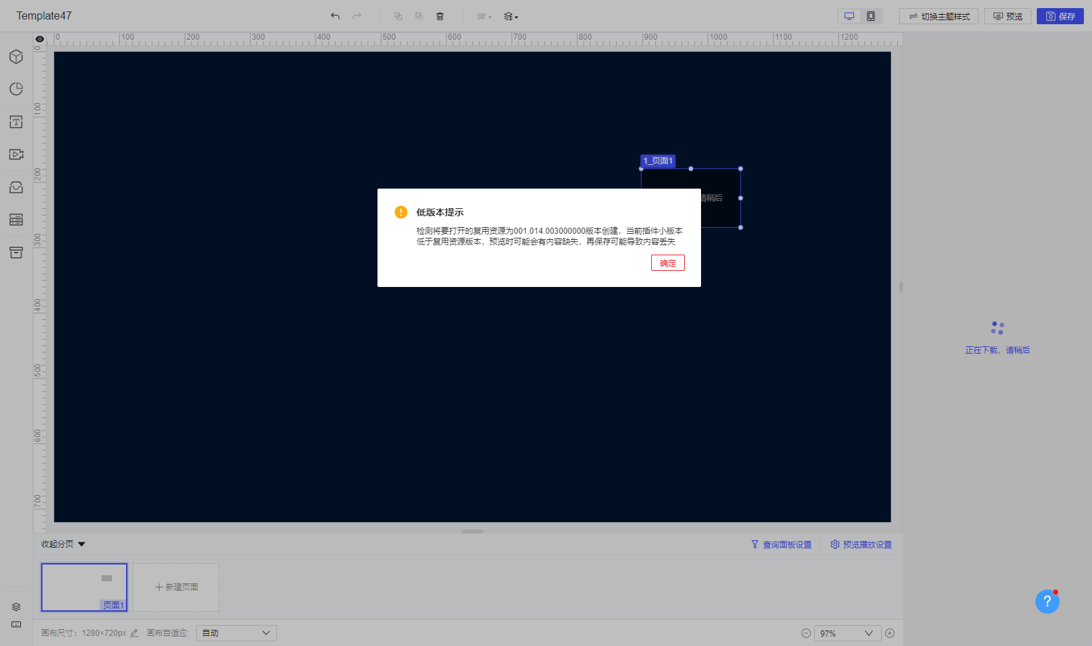Click the blue help question mark button
Screen dimensions: 1092x646
coord(1048,602)
